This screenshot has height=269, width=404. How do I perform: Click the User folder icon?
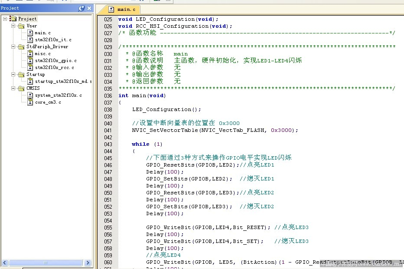pyautogui.click(x=21, y=26)
